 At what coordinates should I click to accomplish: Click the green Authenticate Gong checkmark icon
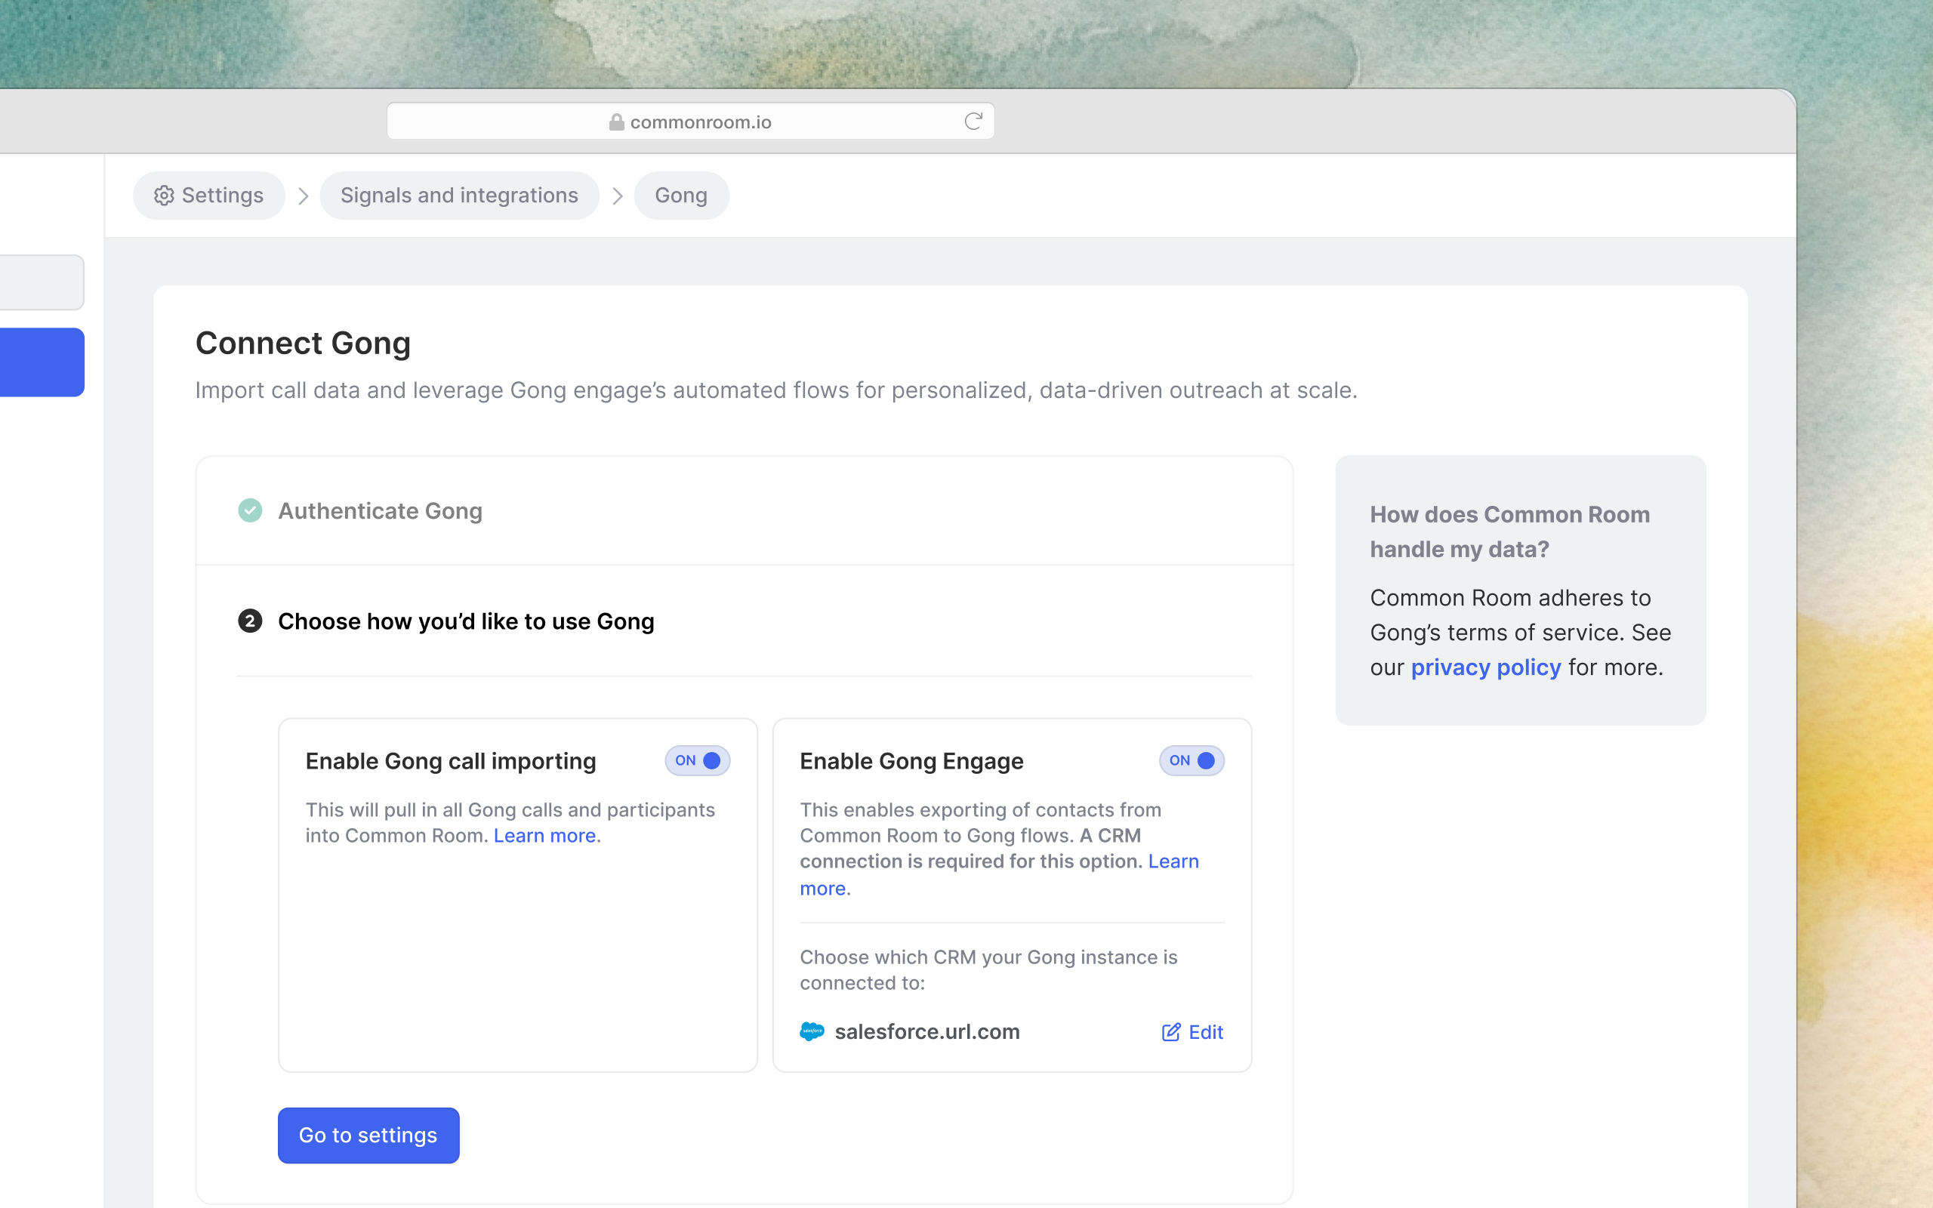click(x=250, y=510)
